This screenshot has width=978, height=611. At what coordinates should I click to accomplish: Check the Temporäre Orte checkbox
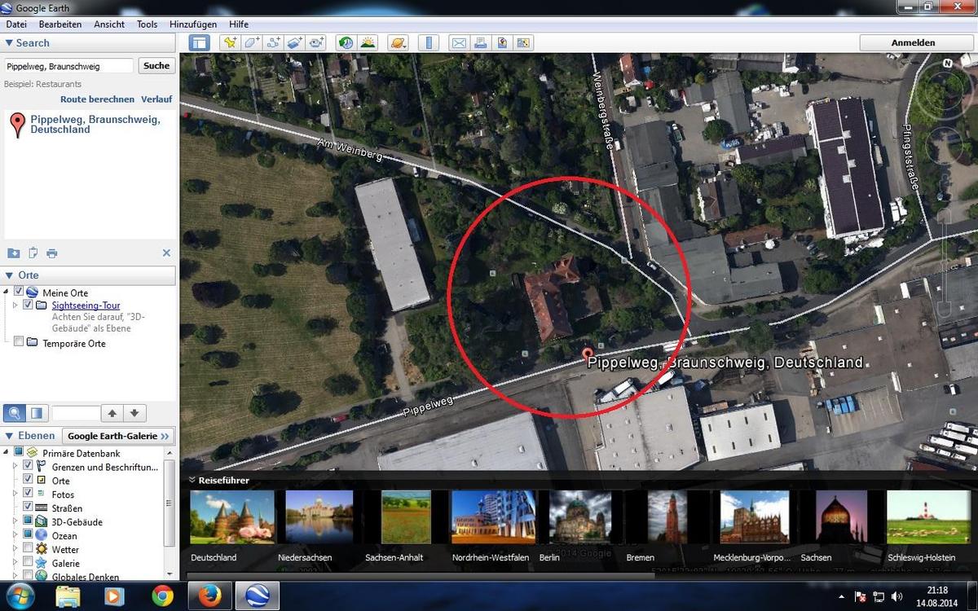point(19,343)
